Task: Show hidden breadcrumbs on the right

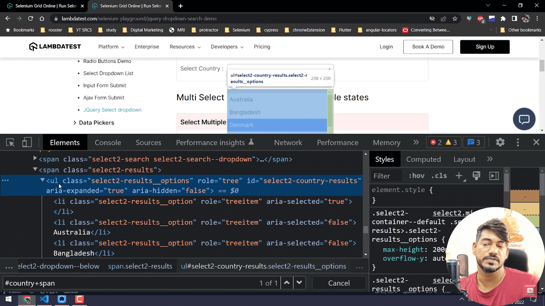Action: click(359, 267)
